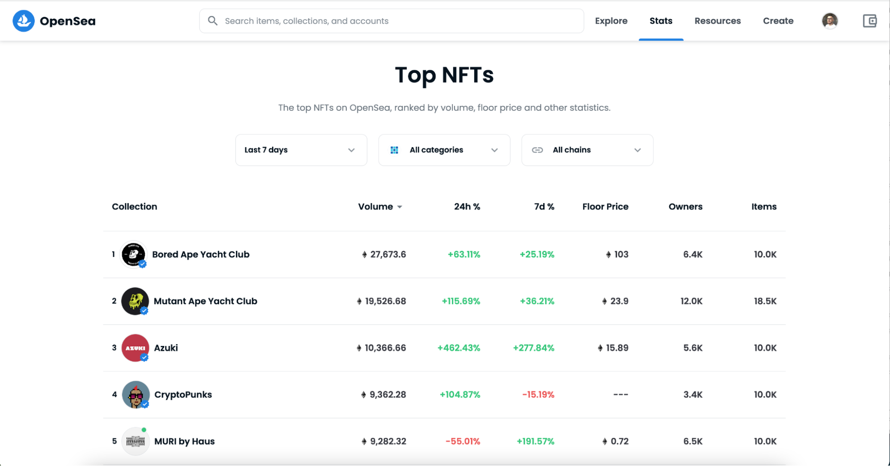Click the Collection column header
This screenshot has height=466, width=890.
pos(134,207)
